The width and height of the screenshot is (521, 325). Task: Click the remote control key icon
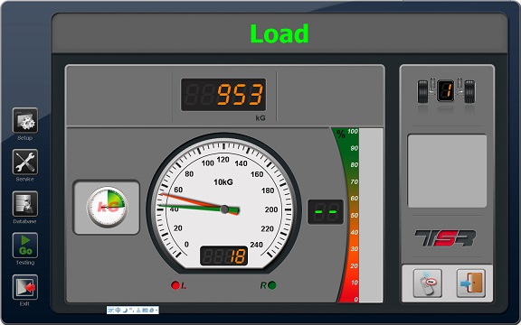427,283
